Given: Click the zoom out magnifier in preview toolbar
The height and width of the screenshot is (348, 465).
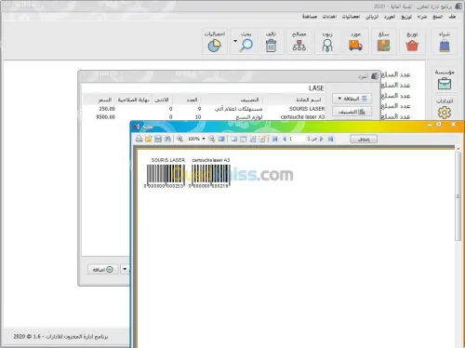Looking at the screenshot, I should (212, 139).
